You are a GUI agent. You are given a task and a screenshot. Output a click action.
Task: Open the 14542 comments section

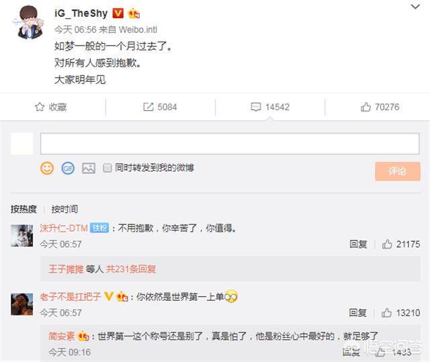[x=270, y=107]
